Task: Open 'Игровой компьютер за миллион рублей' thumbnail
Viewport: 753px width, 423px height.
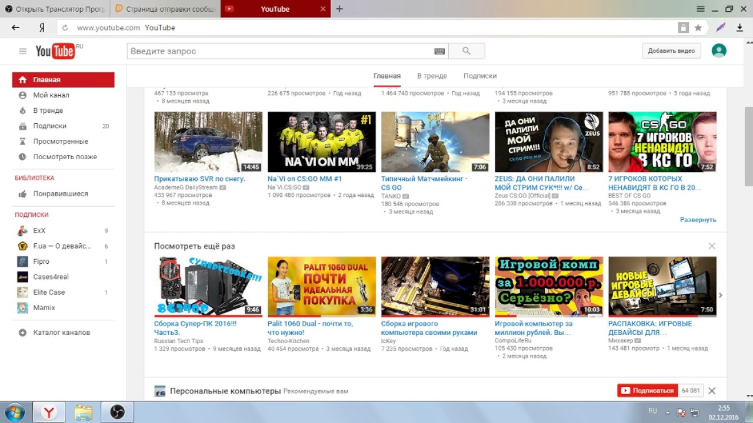Action: pyautogui.click(x=549, y=287)
